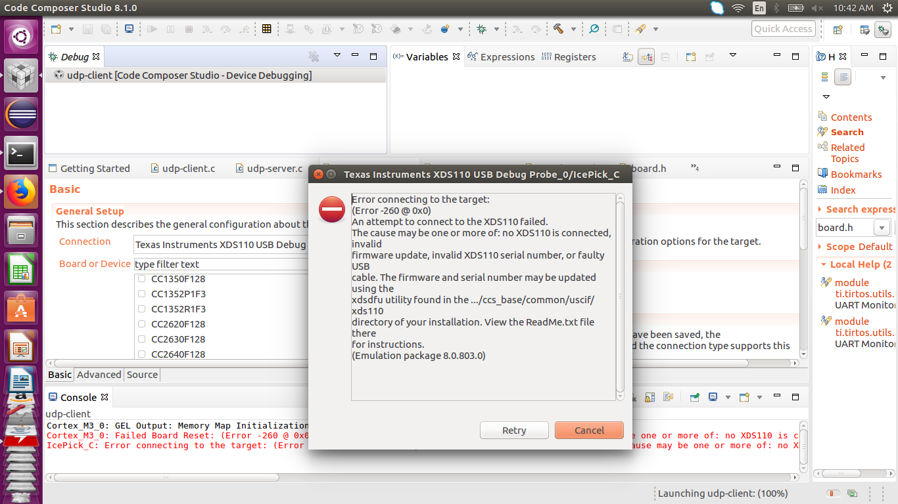The image size is (898, 504).
Task: Switch to CCS Debug perspective icon
Action: click(883, 30)
